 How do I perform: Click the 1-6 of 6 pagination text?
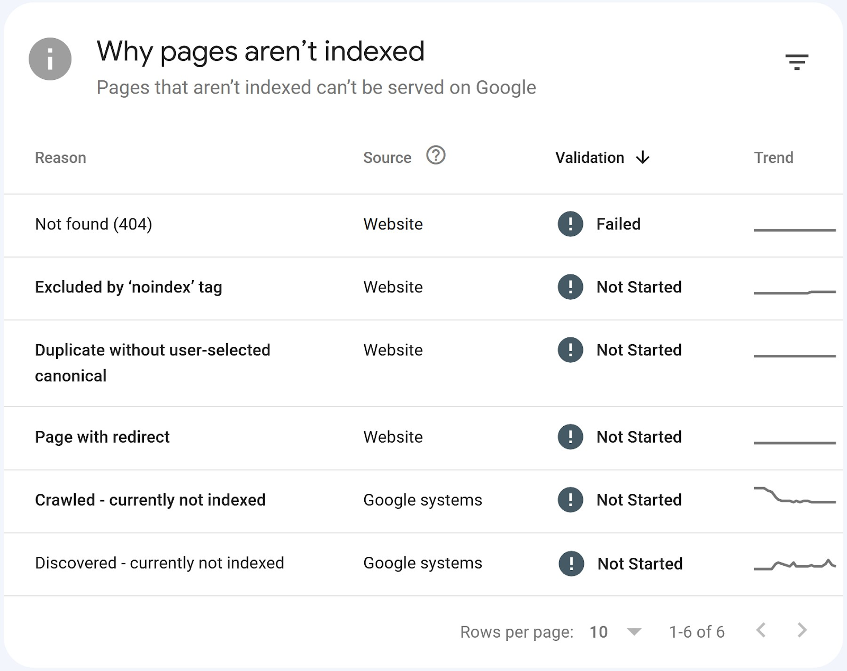click(x=697, y=632)
